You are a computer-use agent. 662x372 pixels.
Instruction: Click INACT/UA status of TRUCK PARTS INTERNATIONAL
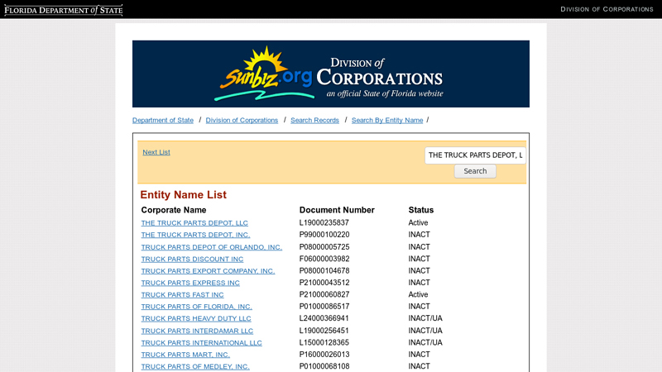pyautogui.click(x=425, y=342)
